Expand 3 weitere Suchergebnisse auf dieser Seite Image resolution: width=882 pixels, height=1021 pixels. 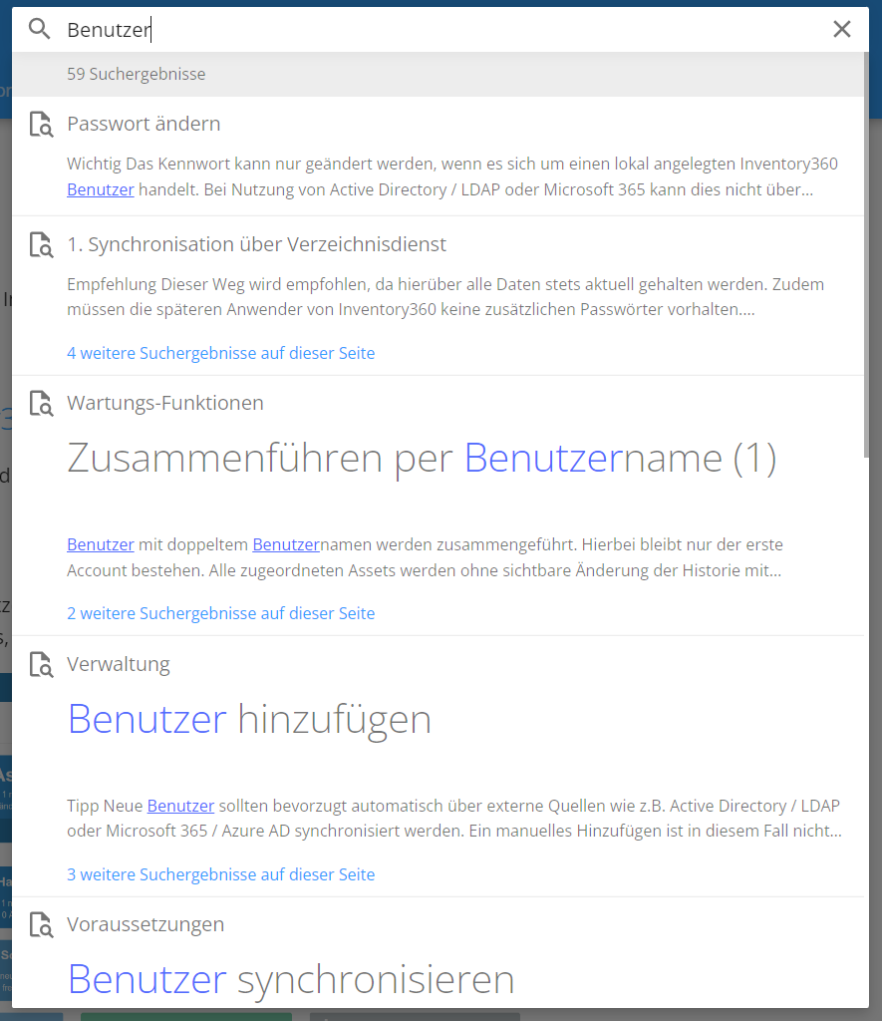click(220, 874)
